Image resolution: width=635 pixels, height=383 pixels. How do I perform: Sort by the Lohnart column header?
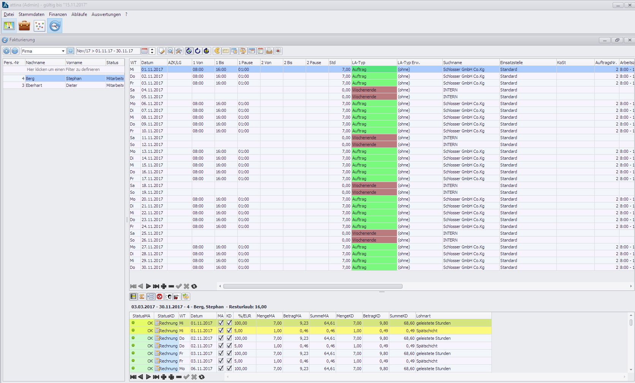[x=453, y=316]
